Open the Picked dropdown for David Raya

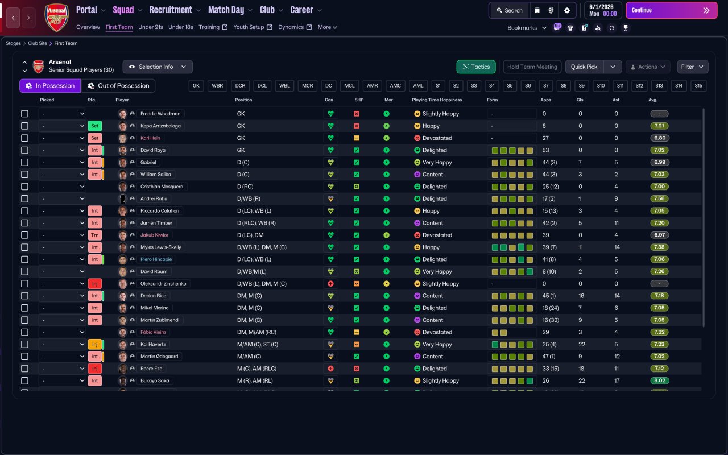[63, 150]
